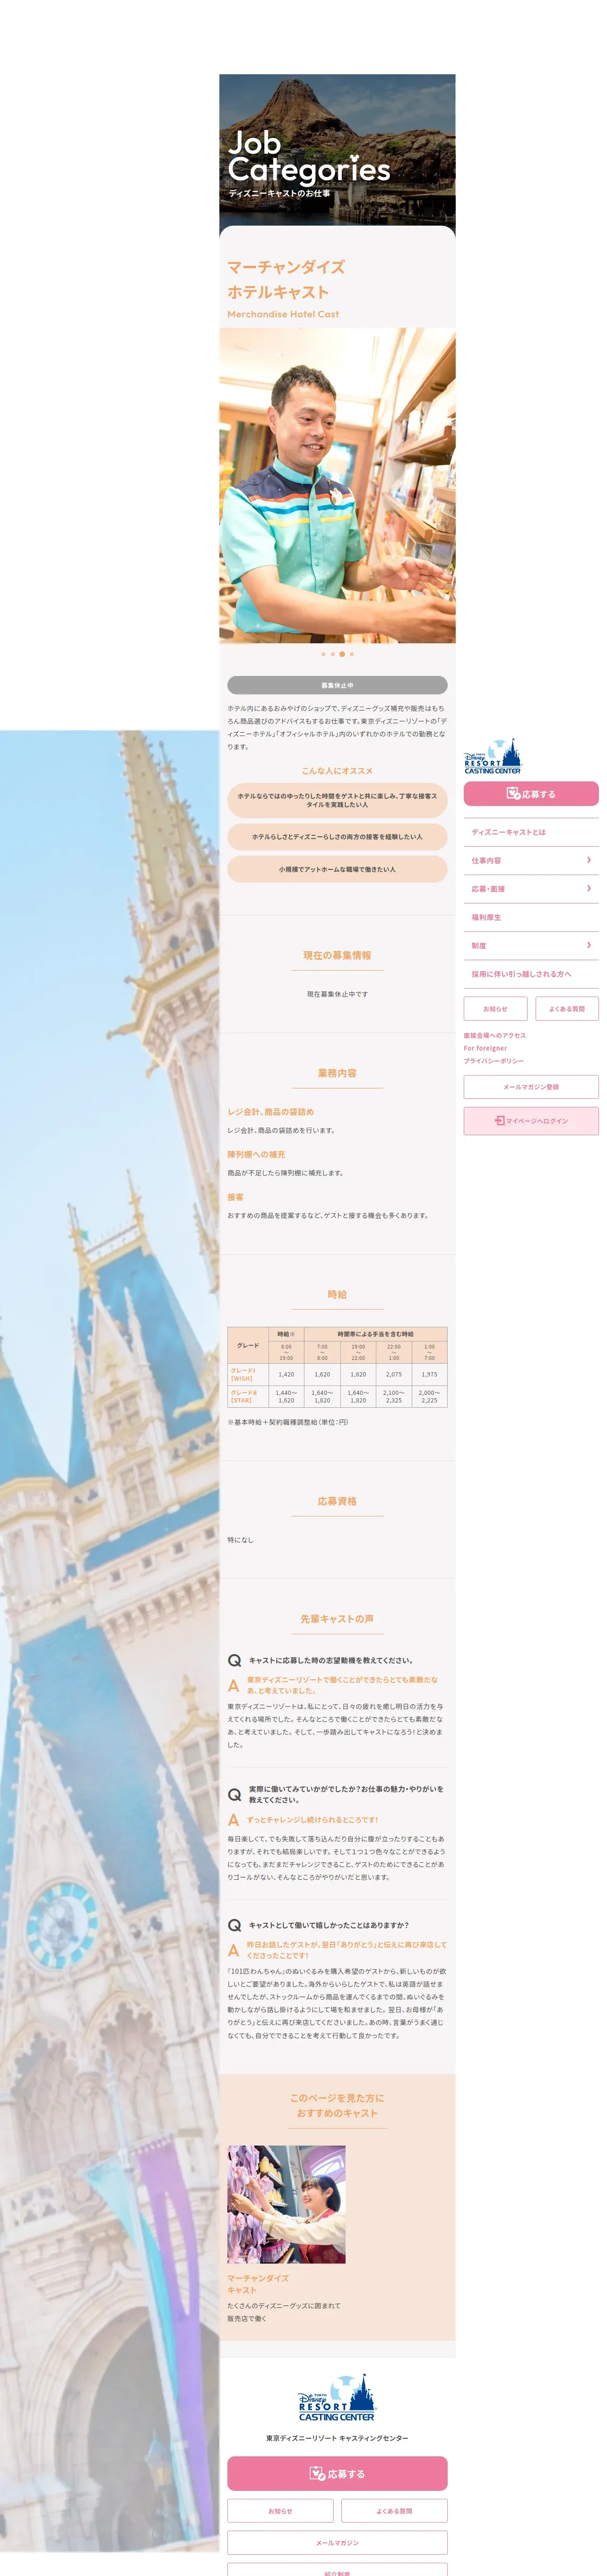Open sidebar お知らせ button

point(495,1008)
